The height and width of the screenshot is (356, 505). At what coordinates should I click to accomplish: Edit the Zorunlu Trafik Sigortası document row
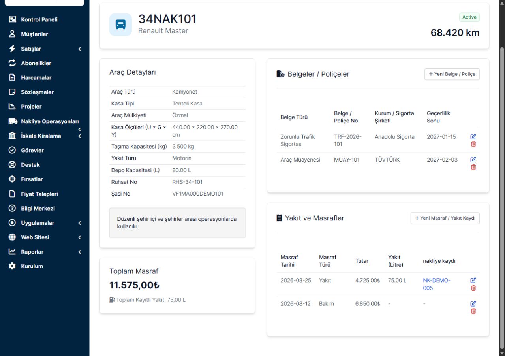pos(473,136)
